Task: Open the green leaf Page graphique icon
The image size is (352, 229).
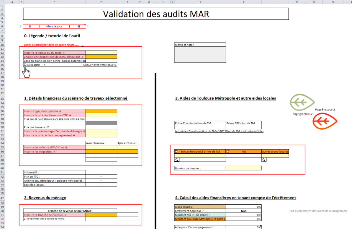Action: 302,102
